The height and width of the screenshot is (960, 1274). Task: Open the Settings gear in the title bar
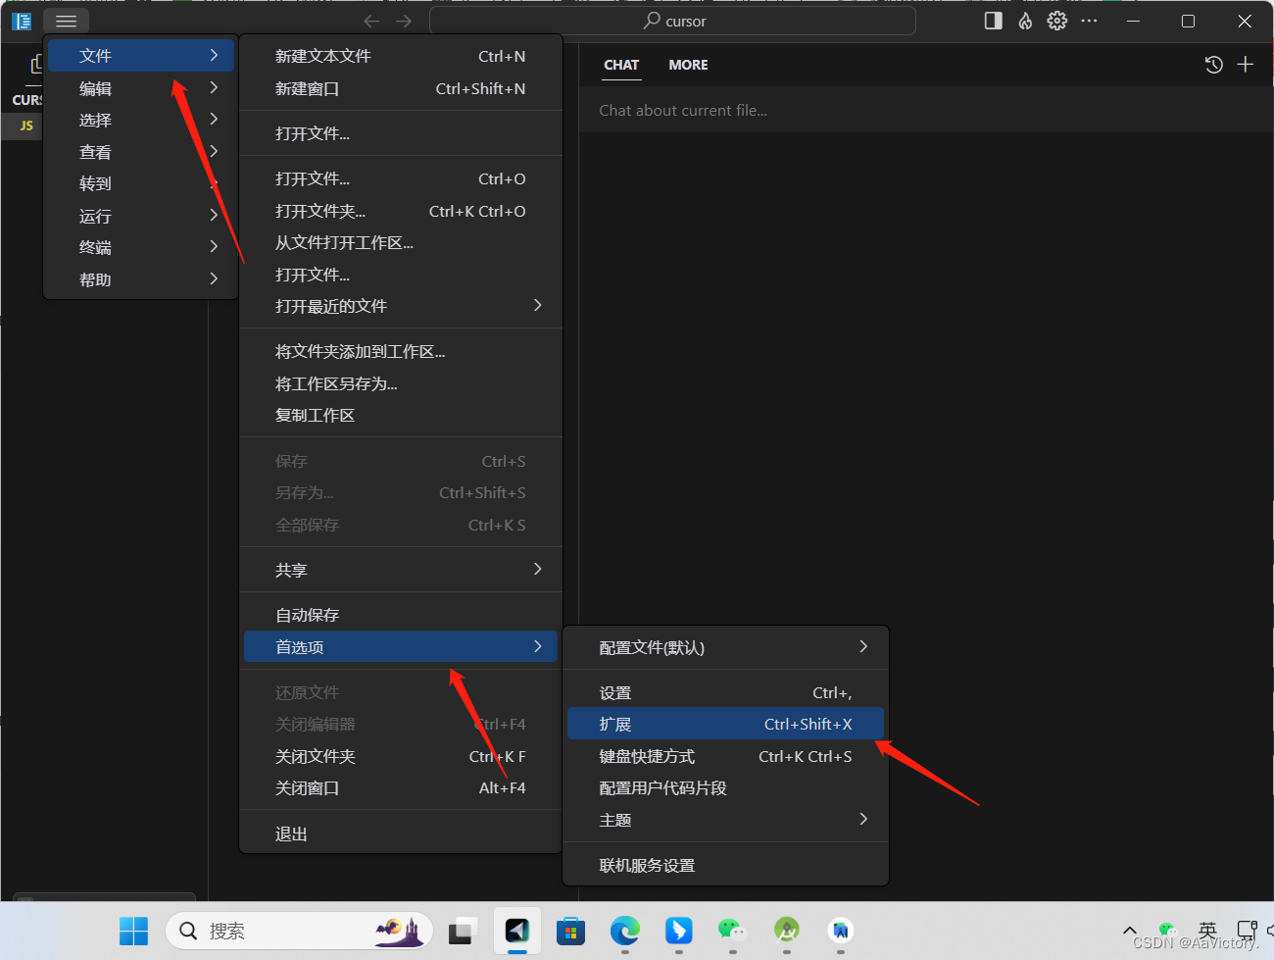(x=1056, y=21)
